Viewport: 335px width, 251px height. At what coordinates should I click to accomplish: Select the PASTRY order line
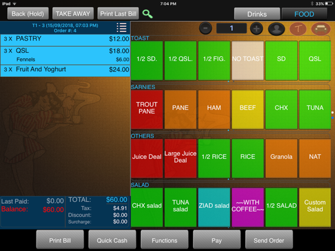point(65,40)
